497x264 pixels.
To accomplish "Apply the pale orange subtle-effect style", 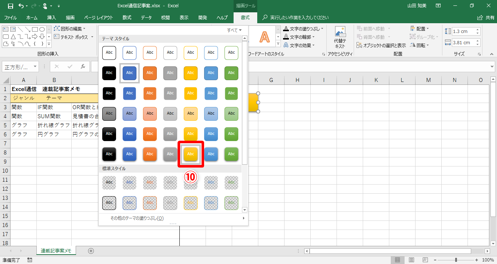I will click(150, 114).
